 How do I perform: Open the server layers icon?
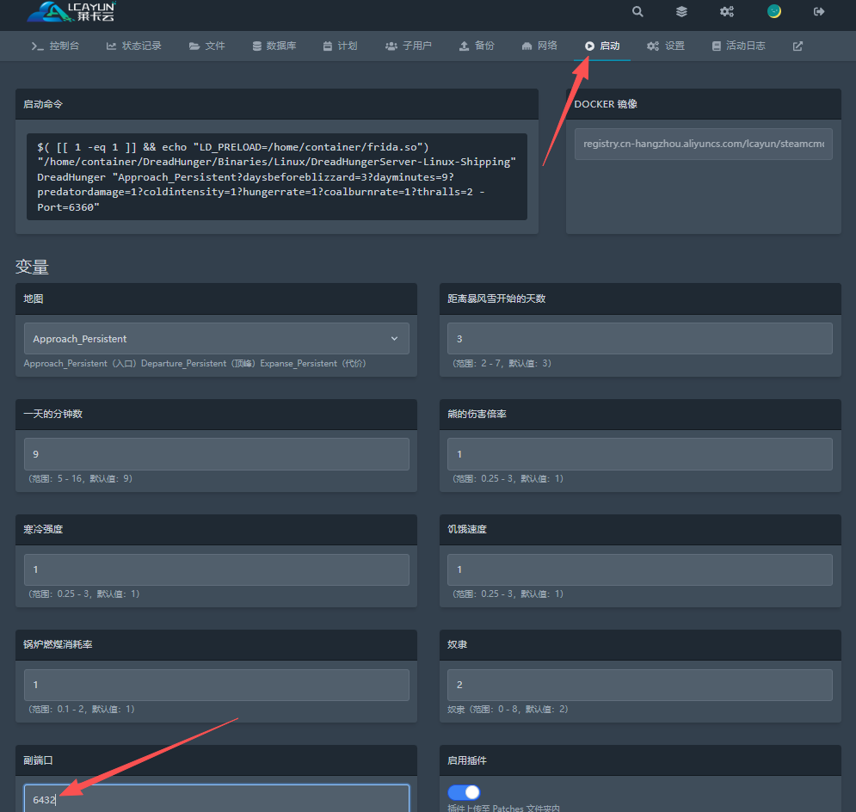click(681, 11)
